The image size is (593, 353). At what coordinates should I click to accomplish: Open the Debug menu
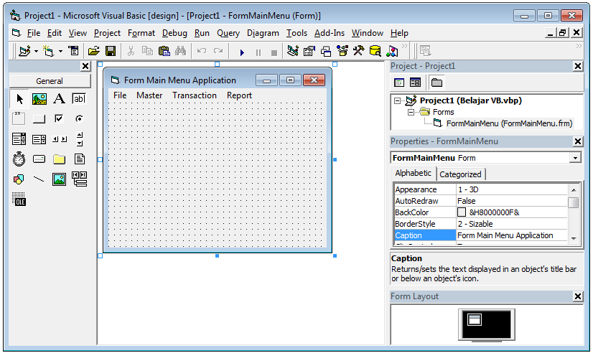[174, 33]
